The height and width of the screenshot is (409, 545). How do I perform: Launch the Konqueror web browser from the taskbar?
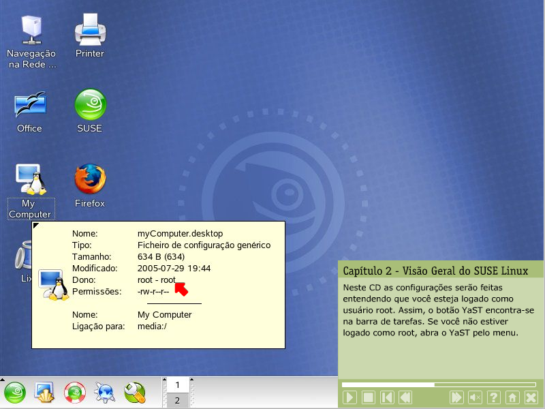coord(104,393)
